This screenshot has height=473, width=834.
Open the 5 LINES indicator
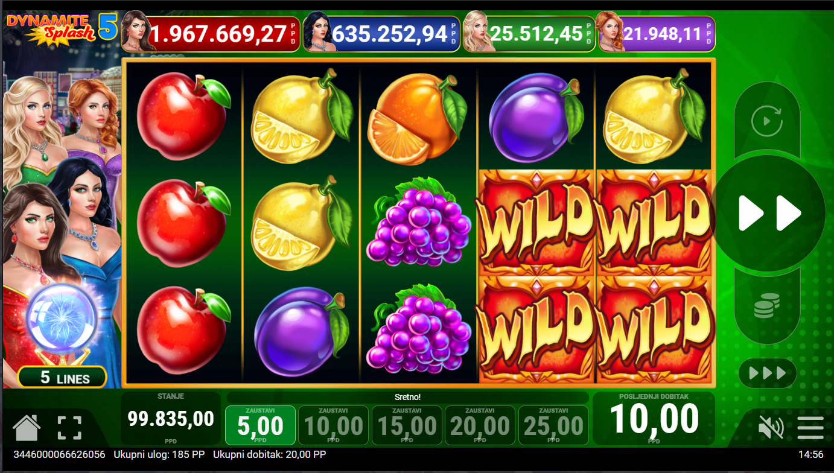click(63, 378)
